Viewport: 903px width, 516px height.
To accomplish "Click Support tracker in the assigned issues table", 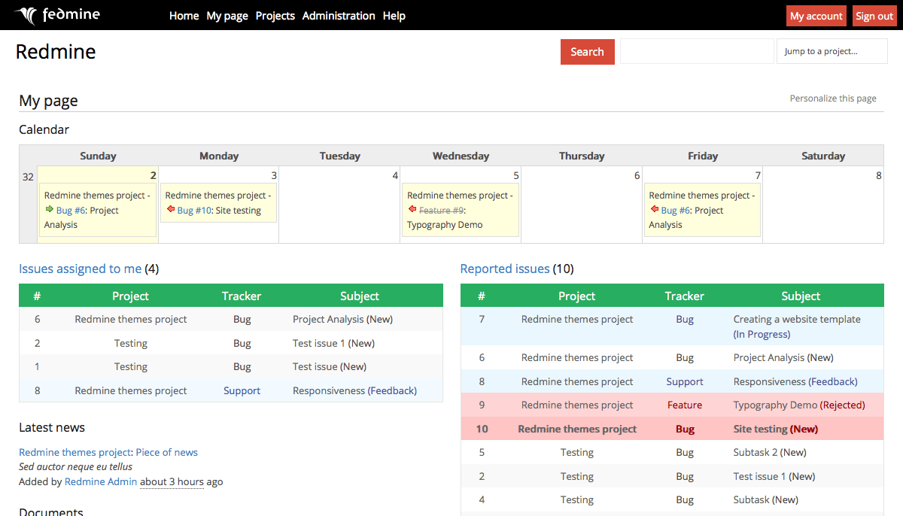I will point(242,390).
